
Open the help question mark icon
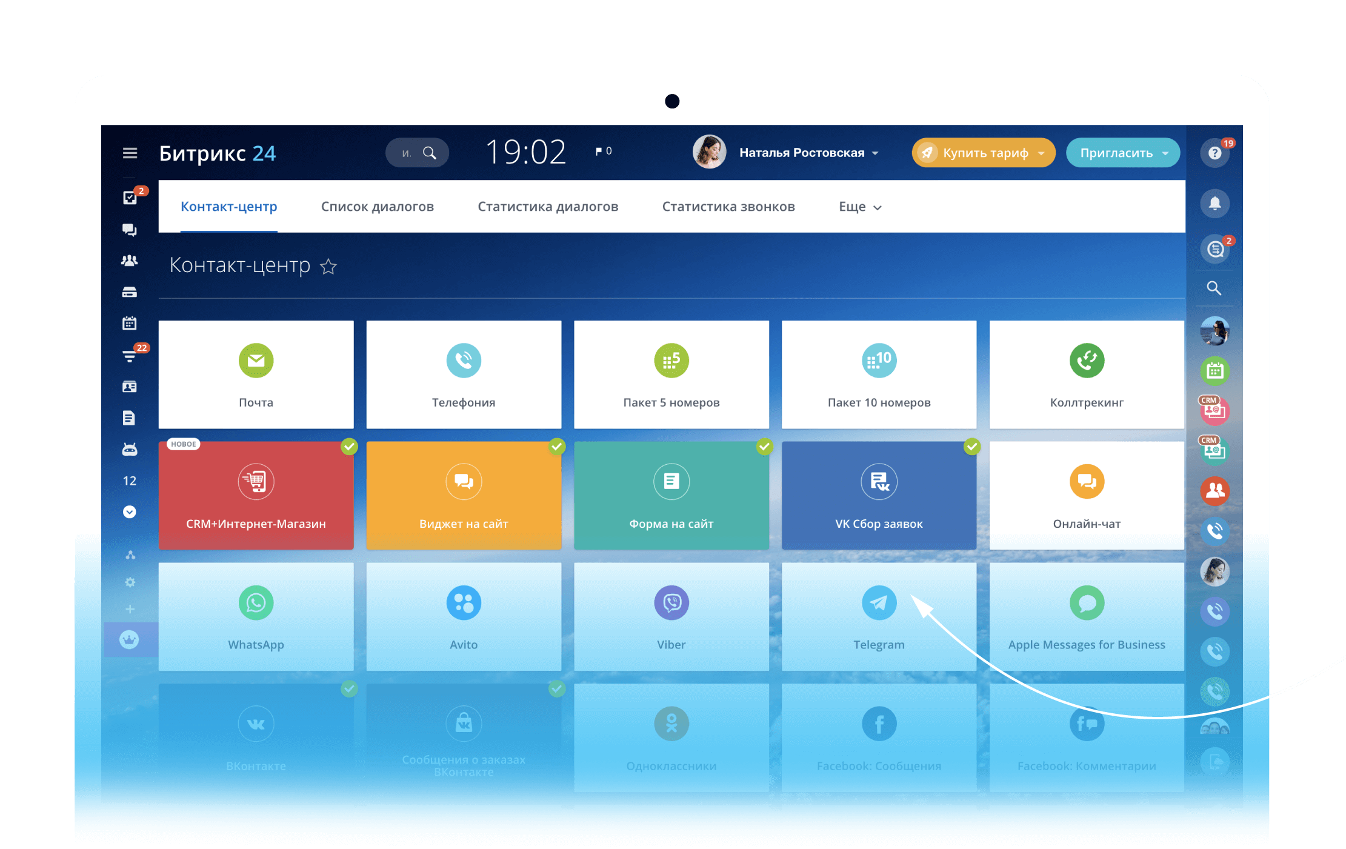pyautogui.click(x=1214, y=153)
